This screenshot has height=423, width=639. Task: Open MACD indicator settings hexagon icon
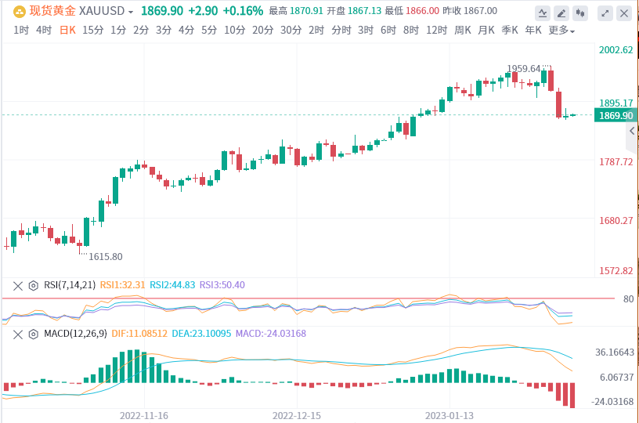pyautogui.click(x=34, y=334)
